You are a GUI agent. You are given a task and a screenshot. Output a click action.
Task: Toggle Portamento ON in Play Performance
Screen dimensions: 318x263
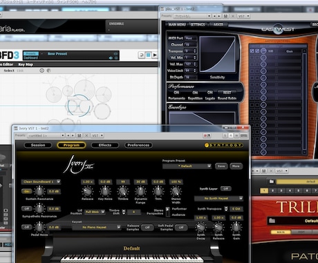pyautogui.click(x=176, y=92)
